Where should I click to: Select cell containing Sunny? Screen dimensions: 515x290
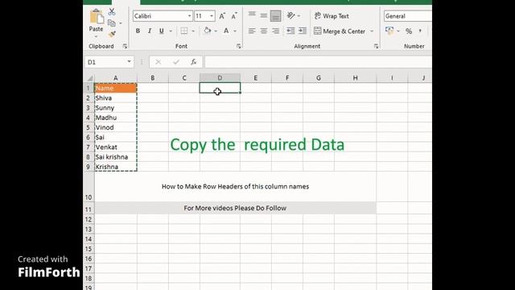[116, 108]
